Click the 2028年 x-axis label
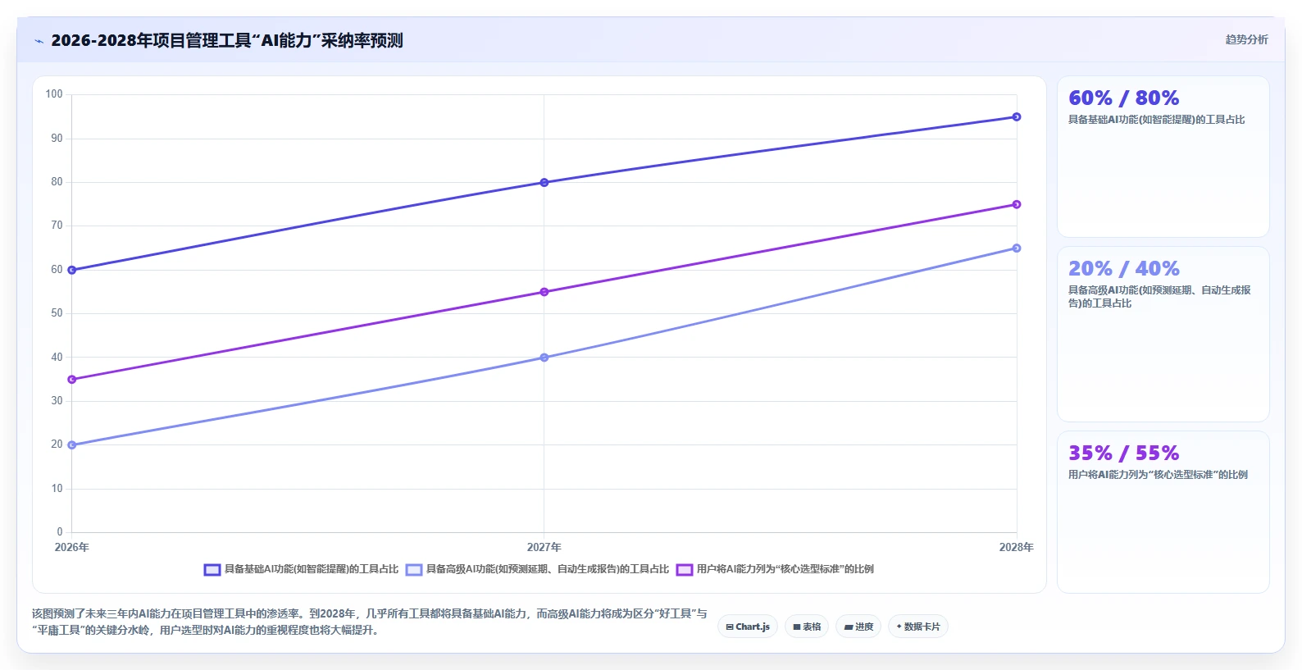This screenshot has height=670, width=1302. point(1017,547)
